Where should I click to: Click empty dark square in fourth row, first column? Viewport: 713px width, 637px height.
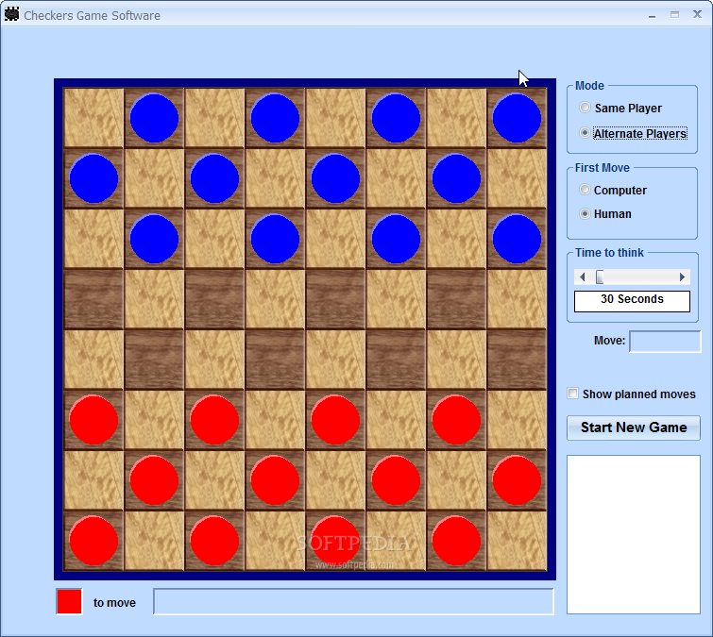93,299
